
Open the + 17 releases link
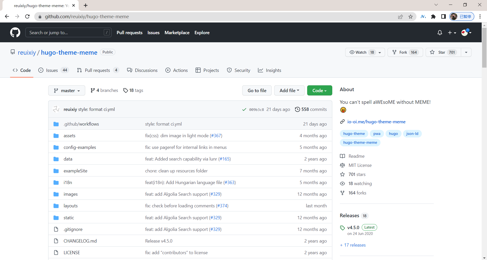(353, 245)
